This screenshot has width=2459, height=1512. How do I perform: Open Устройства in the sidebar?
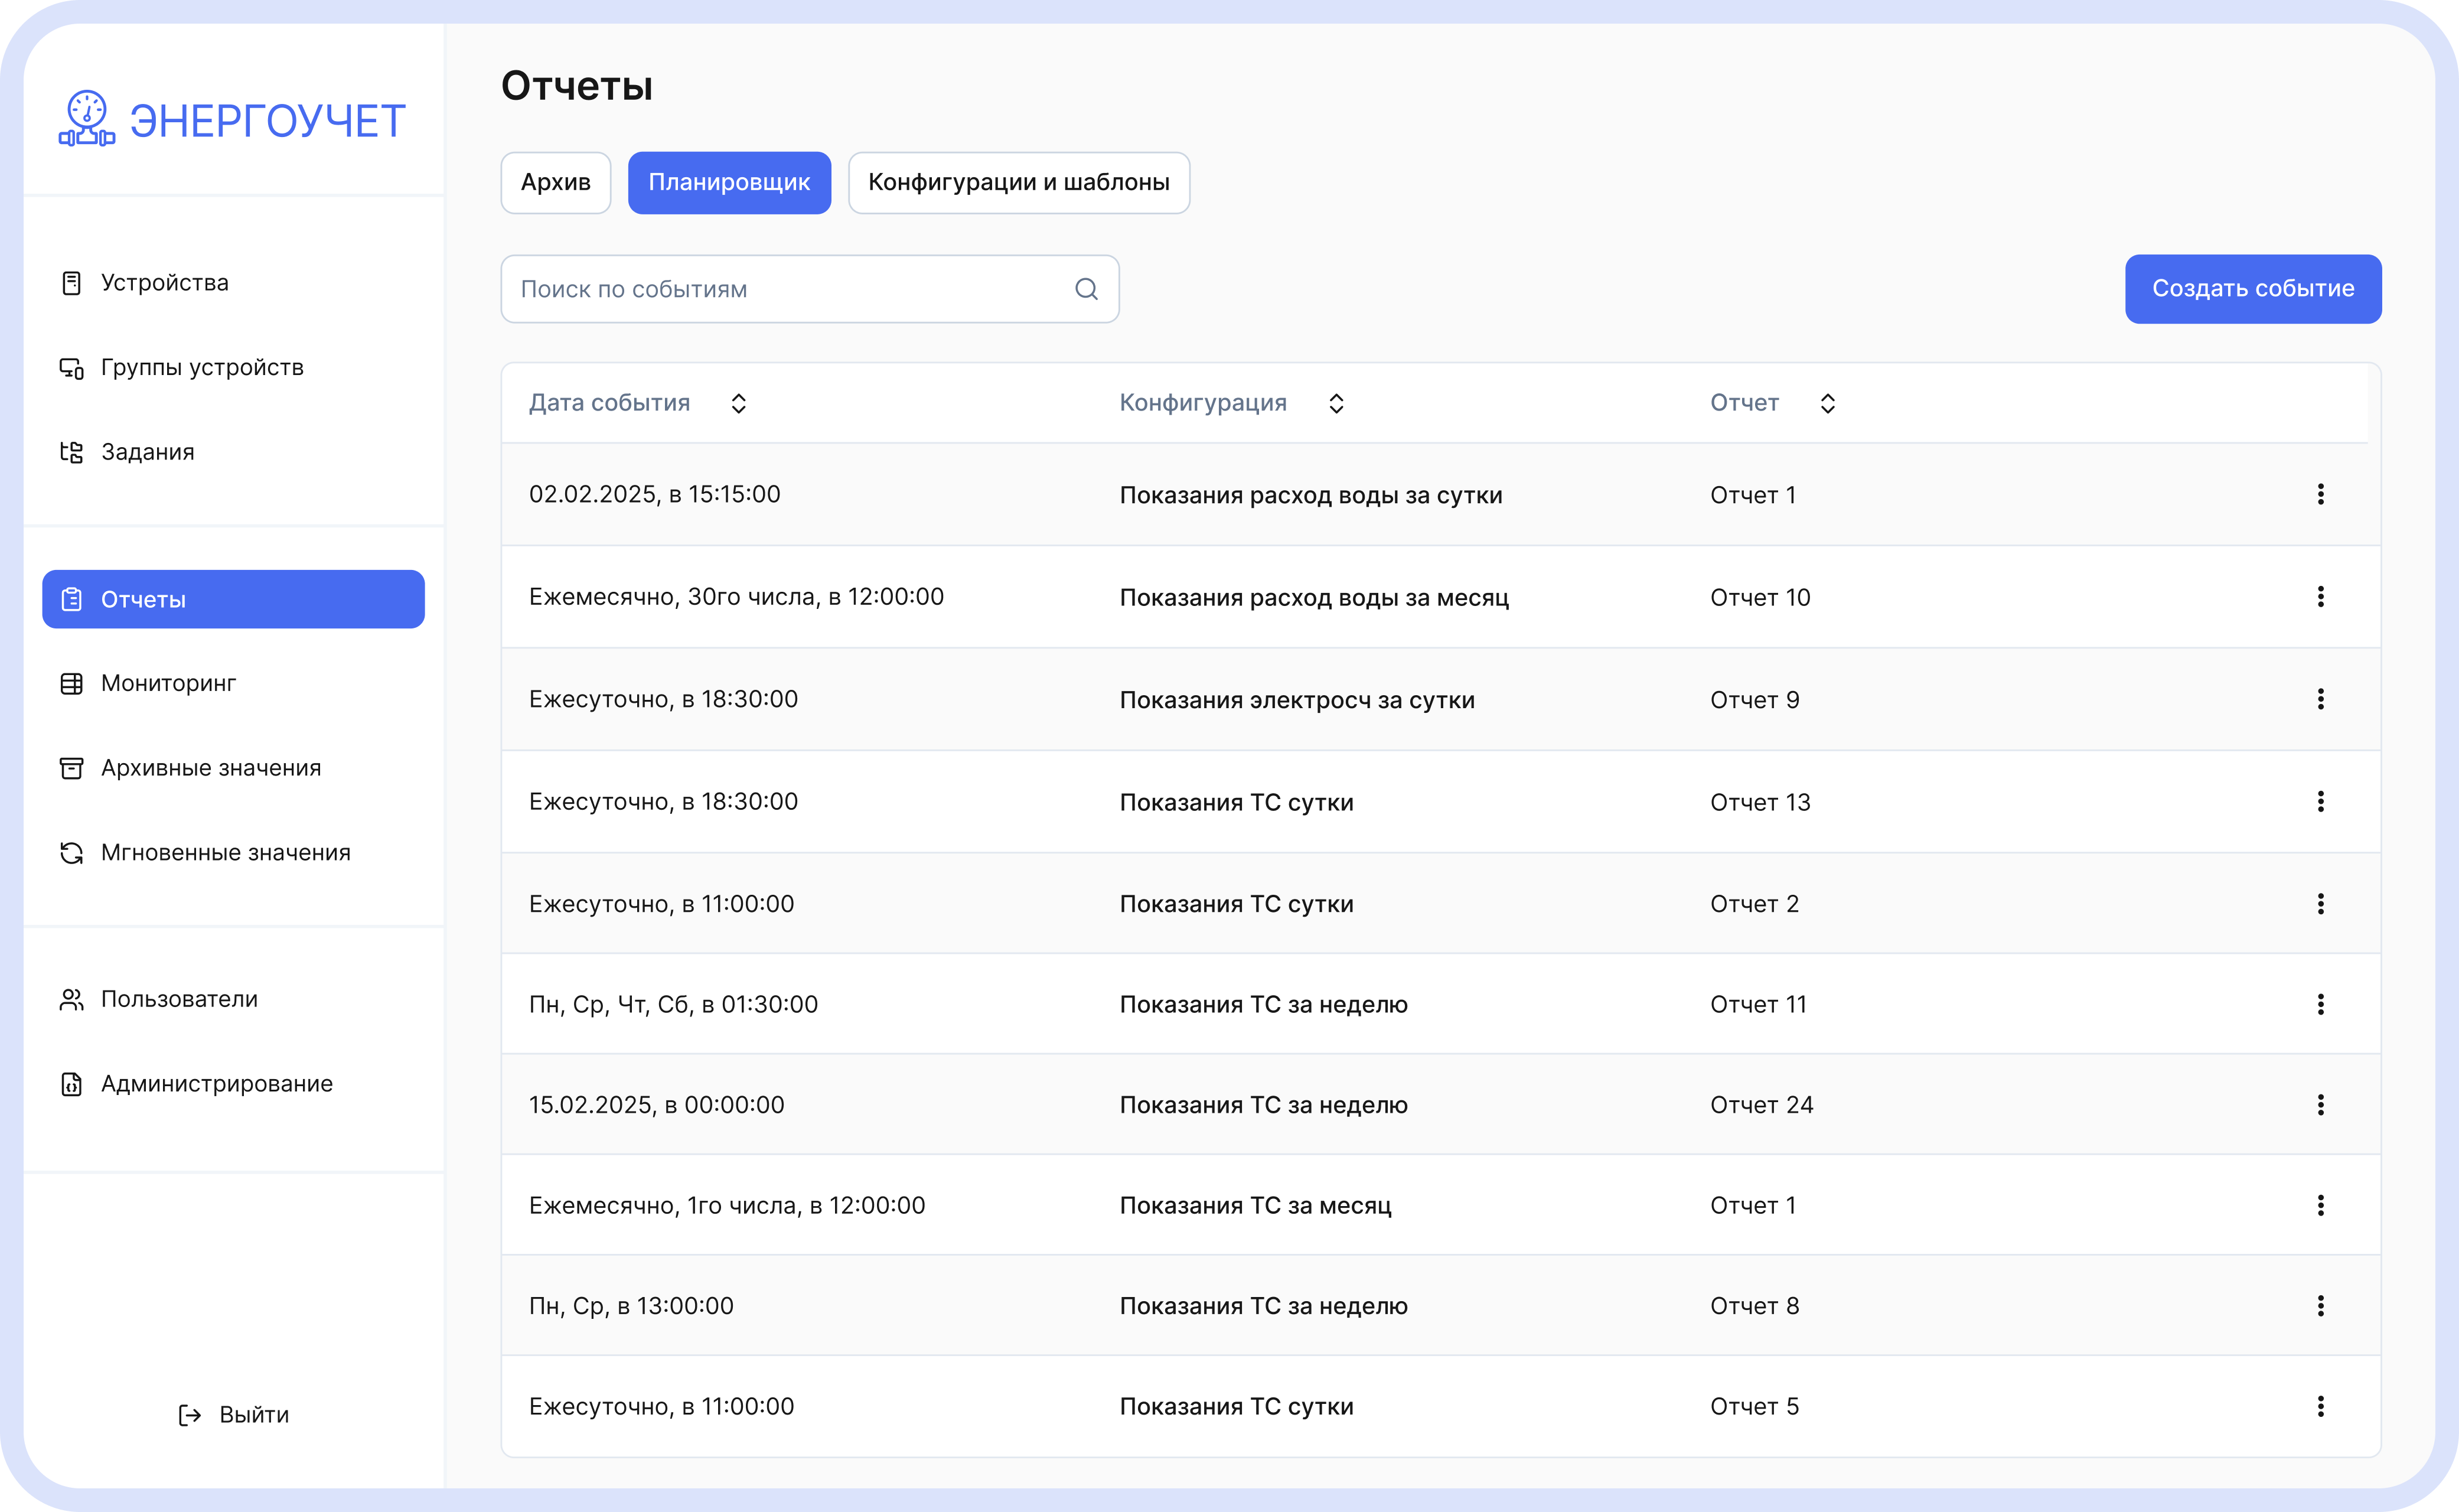164,283
